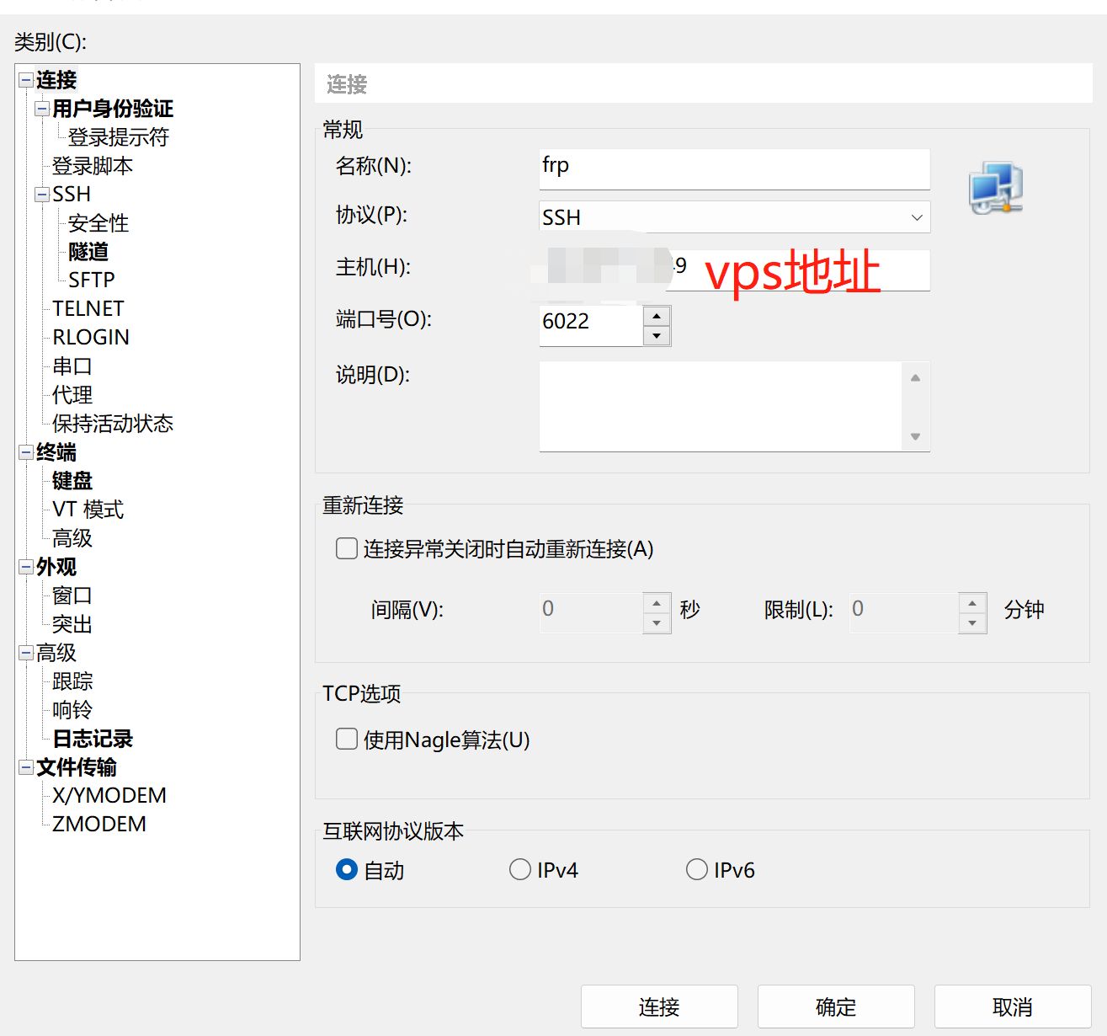Select the IPv6 radio button
This screenshot has width=1107, height=1036.
[697, 869]
